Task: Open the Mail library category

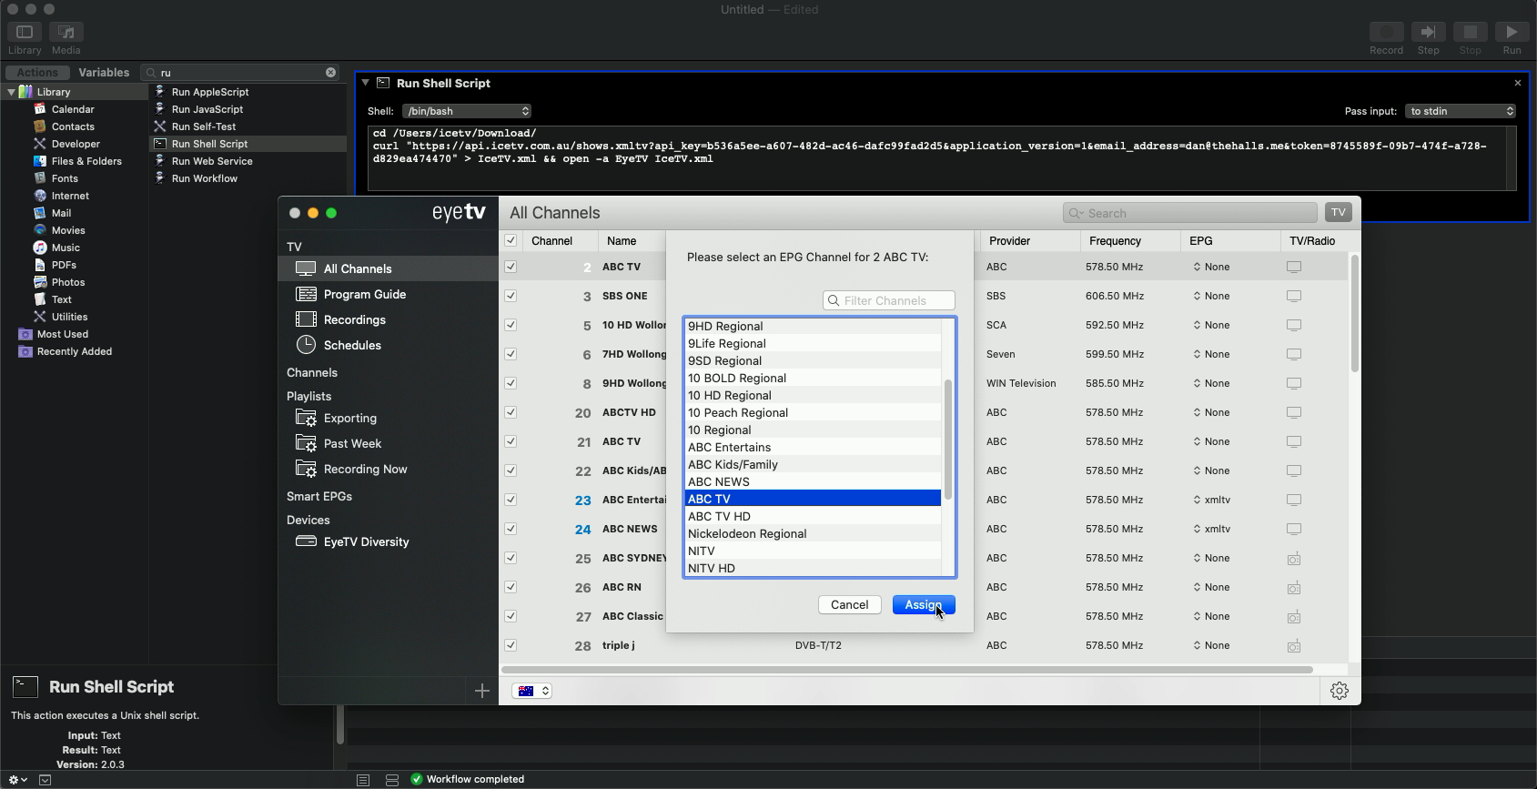Action: tap(61, 213)
